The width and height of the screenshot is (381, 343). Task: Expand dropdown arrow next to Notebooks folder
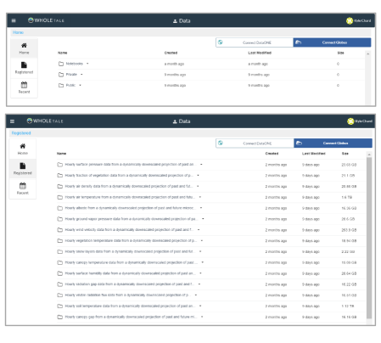(x=87, y=64)
